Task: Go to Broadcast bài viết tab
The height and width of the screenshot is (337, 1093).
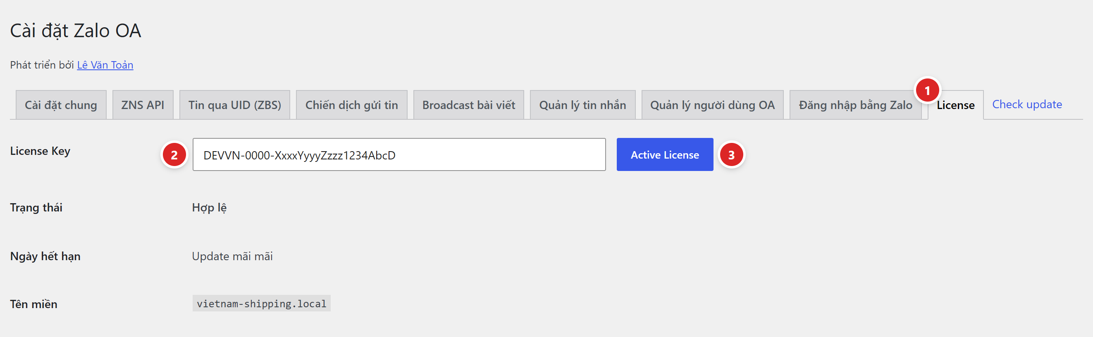Action: (468, 105)
